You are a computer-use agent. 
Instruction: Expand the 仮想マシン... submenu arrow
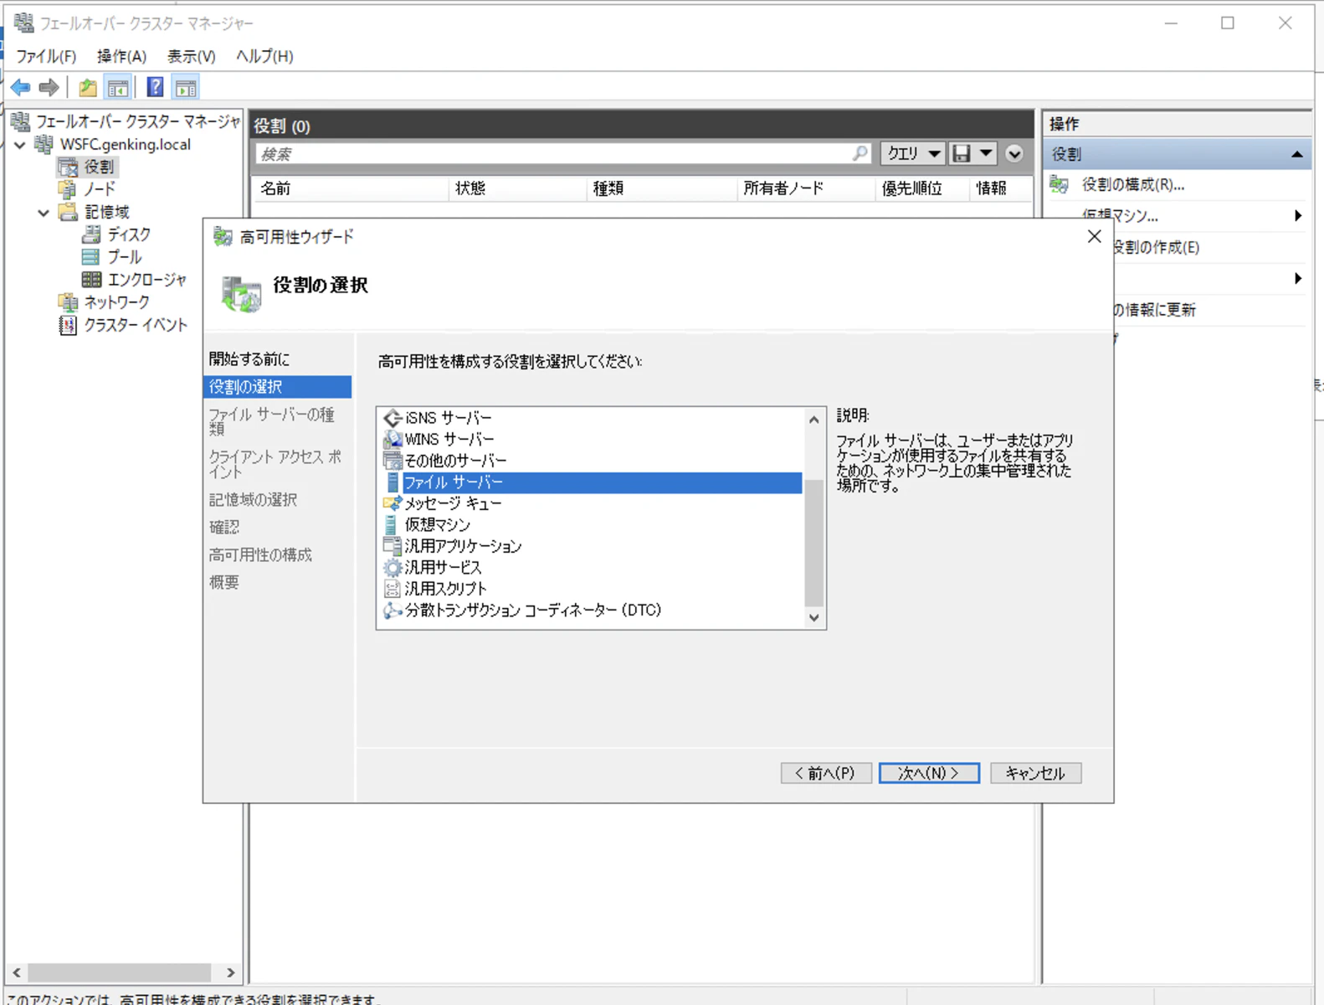(1298, 216)
